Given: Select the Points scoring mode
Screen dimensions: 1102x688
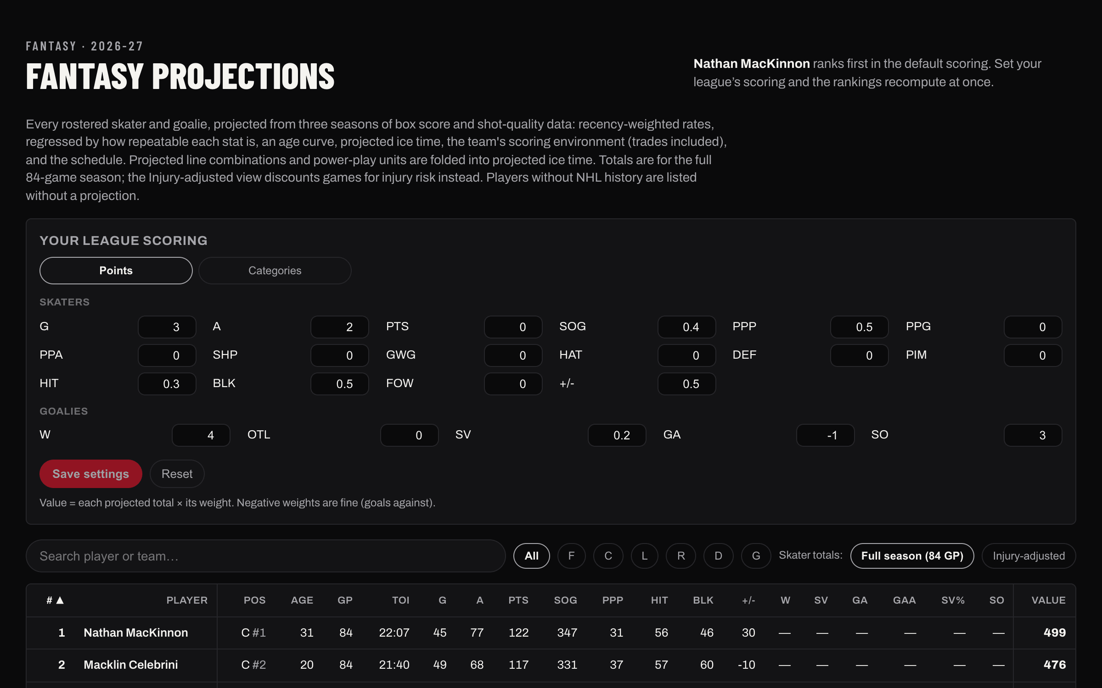Looking at the screenshot, I should 116,271.
